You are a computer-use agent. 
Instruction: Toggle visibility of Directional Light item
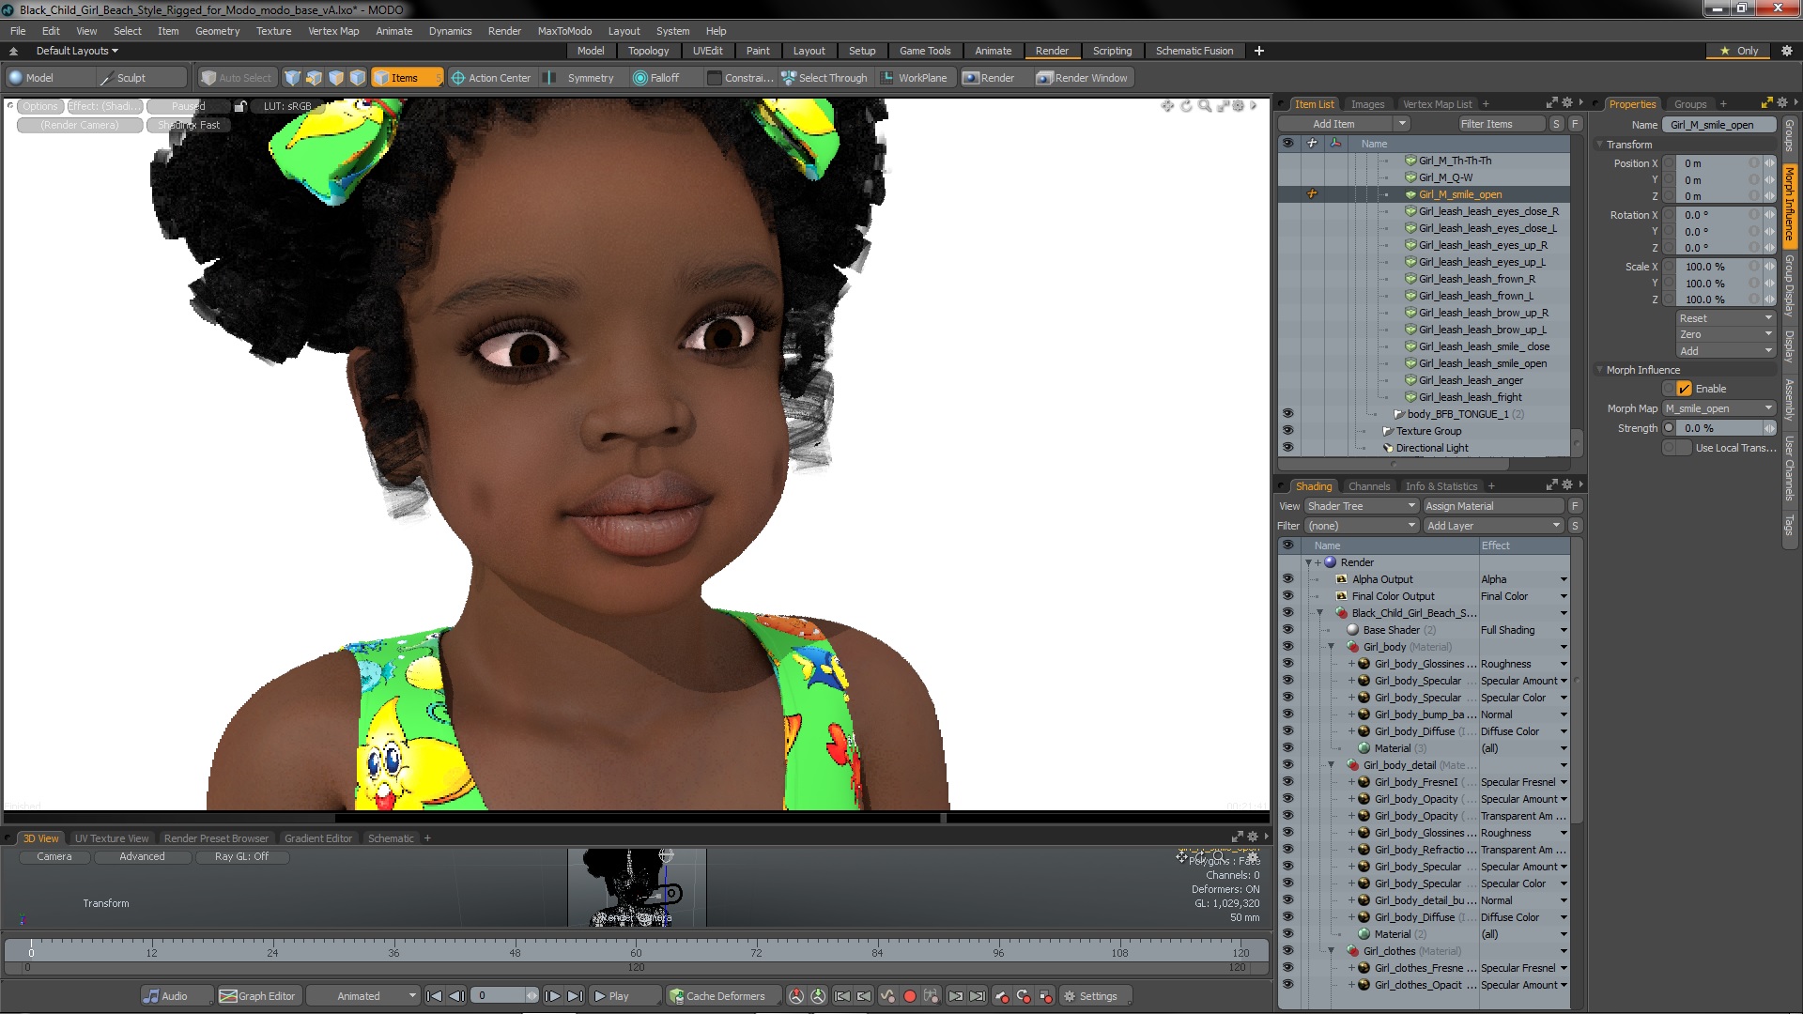1287,448
